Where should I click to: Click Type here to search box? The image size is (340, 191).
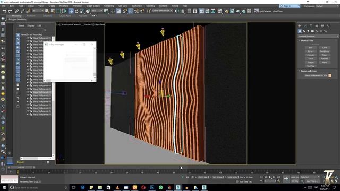pyautogui.click(x=39, y=187)
